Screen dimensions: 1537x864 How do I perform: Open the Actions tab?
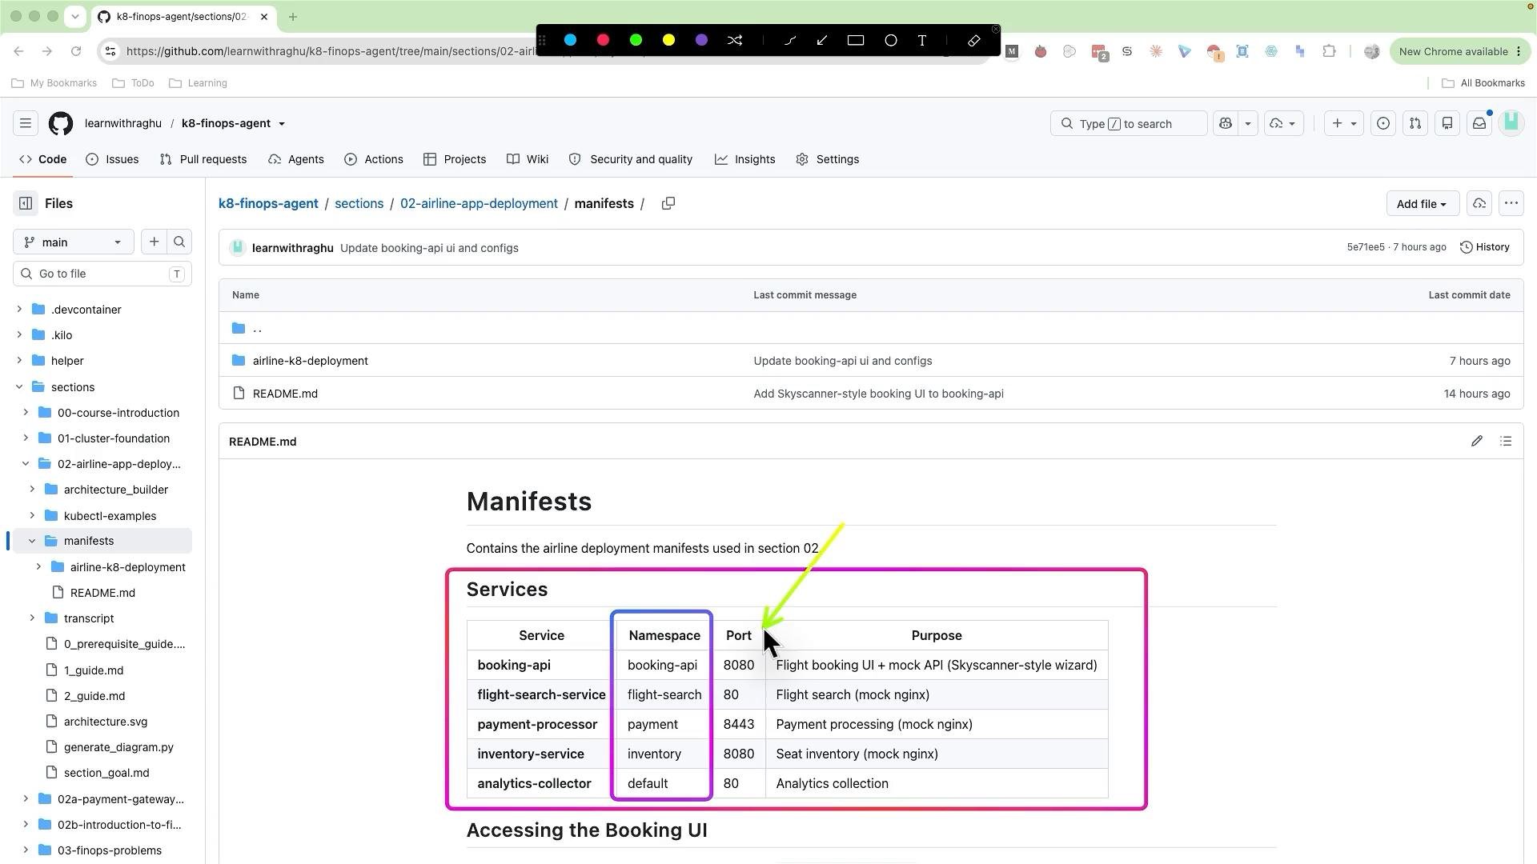[x=374, y=159]
